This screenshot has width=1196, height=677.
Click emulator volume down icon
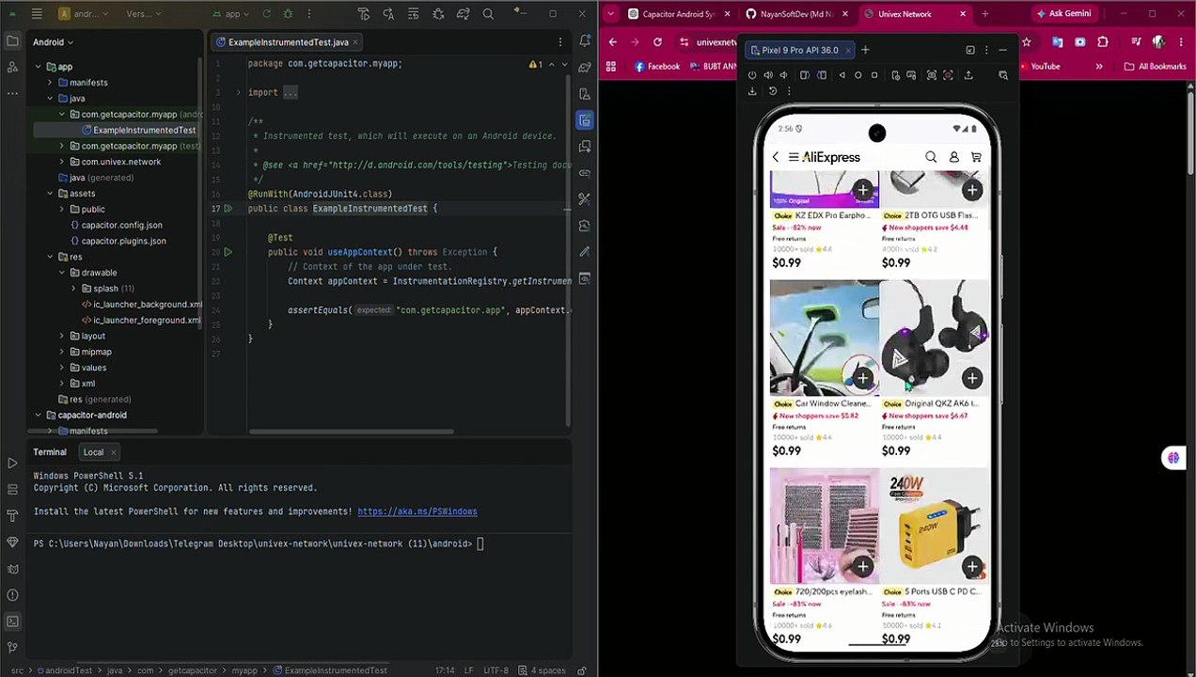click(x=783, y=75)
